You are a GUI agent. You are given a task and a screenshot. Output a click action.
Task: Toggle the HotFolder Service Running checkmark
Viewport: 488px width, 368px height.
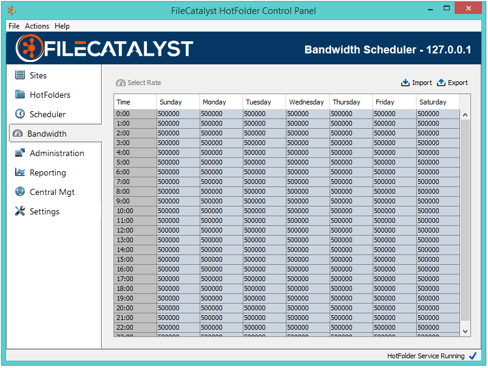click(473, 356)
